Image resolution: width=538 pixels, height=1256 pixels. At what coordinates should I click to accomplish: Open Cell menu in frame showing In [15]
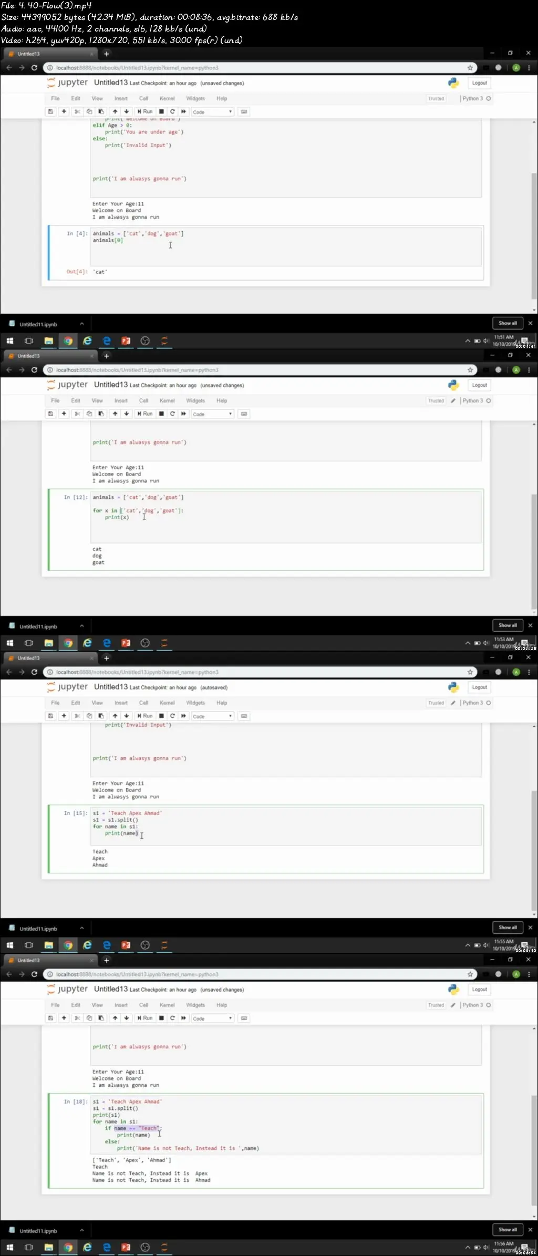point(143,703)
